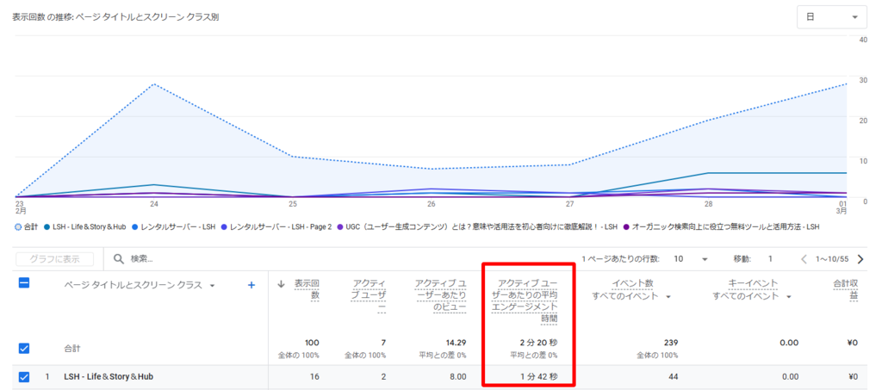Click レンタルサーバー - LSH - Page 2 legend color dot
882x390 pixels.
[x=225, y=226]
